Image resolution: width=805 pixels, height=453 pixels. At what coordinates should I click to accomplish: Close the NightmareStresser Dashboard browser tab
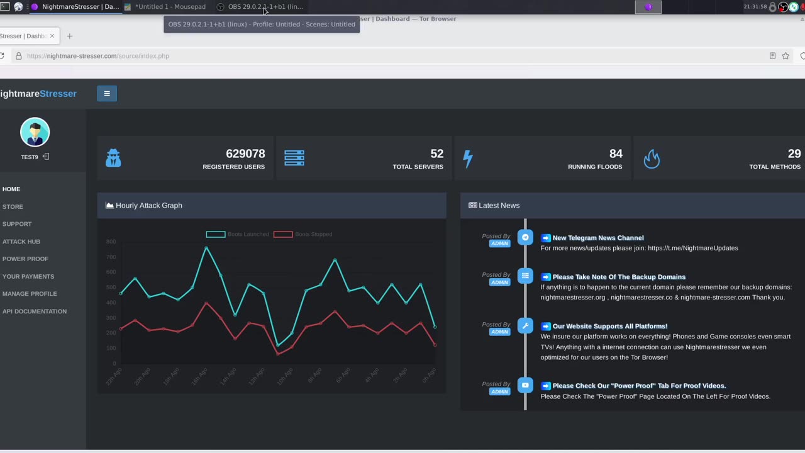tap(52, 36)
